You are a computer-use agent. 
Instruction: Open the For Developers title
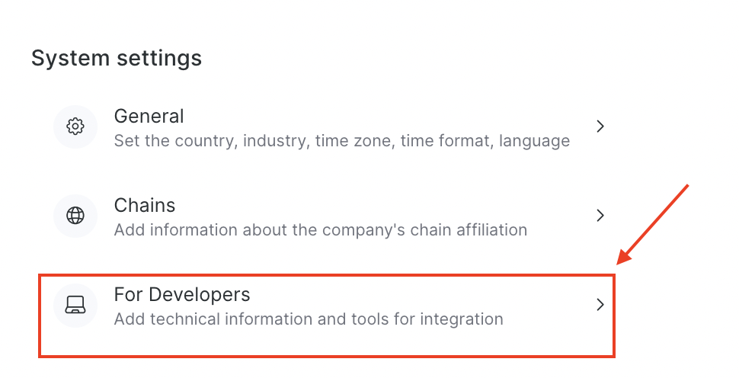click(x=182, y=294)
